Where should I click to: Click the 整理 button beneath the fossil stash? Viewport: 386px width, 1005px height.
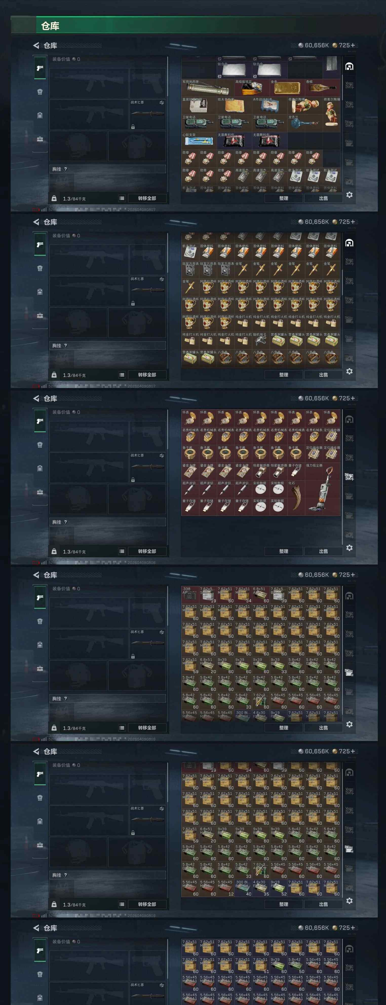tap(284, 551)
